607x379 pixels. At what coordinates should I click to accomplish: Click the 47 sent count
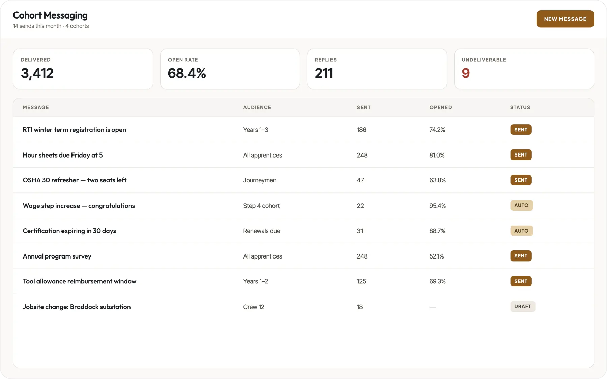click(x=360, y=180)
